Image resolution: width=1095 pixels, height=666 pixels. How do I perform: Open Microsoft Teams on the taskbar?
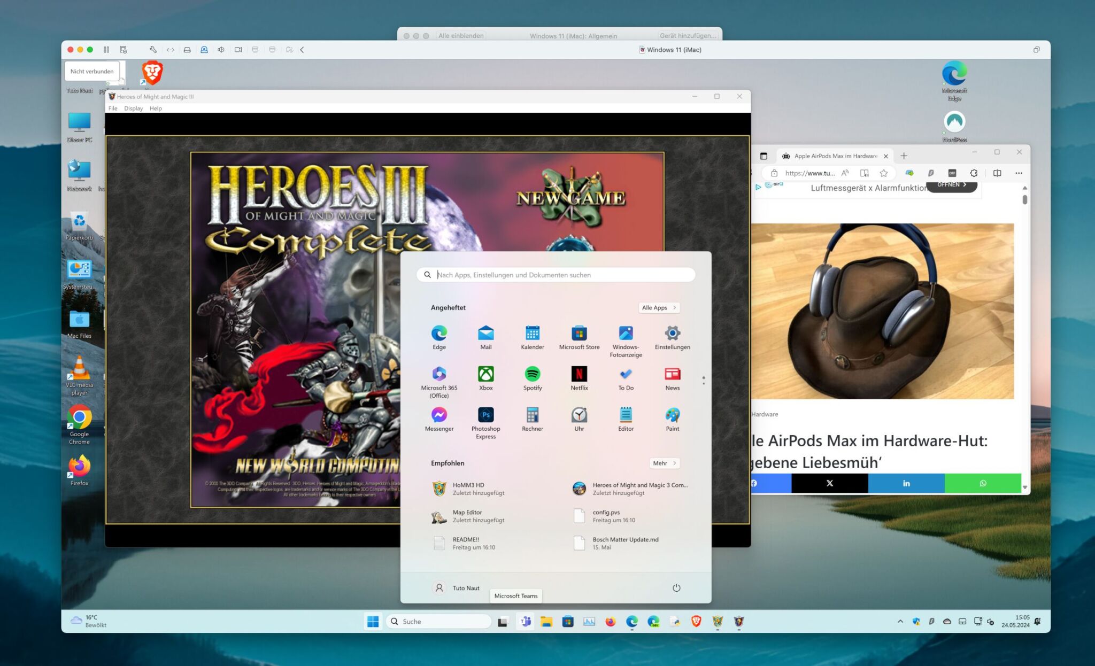coord(526,621)
